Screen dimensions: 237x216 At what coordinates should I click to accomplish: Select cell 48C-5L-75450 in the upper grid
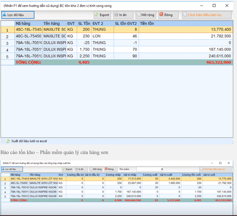pos(28,36)
